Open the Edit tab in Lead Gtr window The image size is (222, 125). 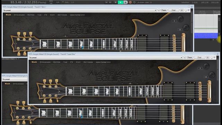click(78, 62)
